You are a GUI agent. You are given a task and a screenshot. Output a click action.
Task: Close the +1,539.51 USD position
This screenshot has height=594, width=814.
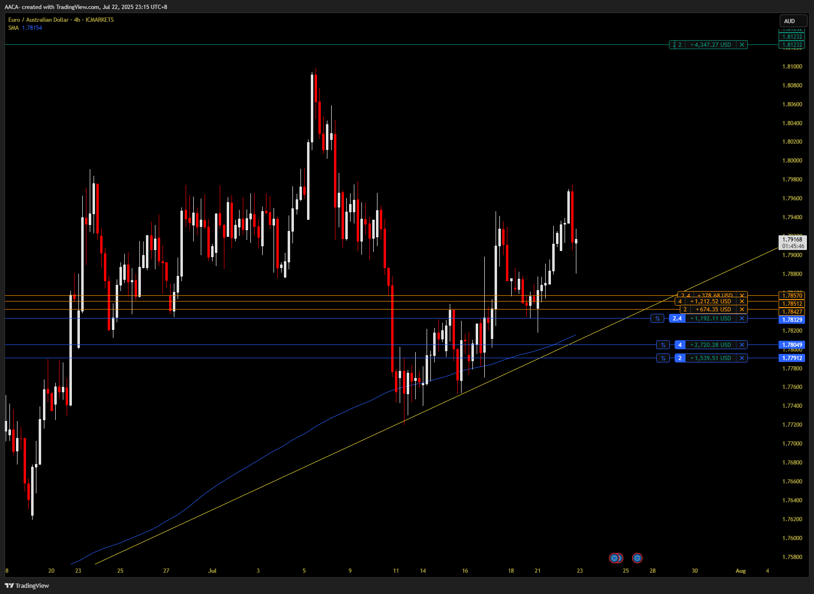pyautogui.click(x=742, y=358)
